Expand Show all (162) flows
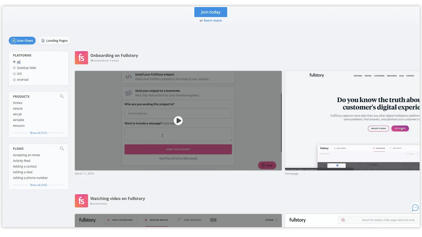The image size is (422, 237). [39, 185]
